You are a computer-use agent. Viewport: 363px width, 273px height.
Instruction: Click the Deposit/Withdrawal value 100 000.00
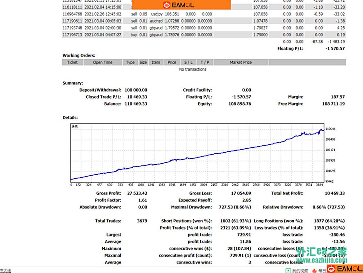tap(136, 90)
